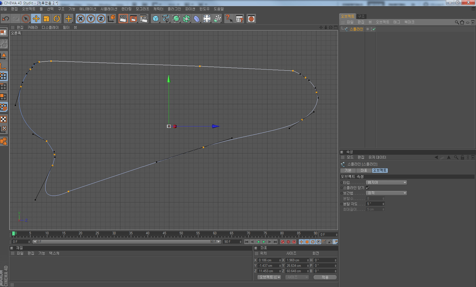The height and width of the screenshot is (287, 476).
Task: Add a cube primitive object
Action: point(155,19)
